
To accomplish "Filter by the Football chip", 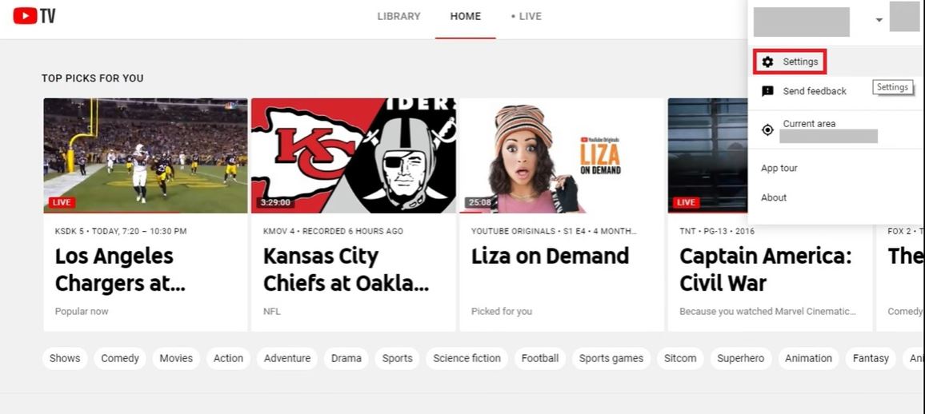I will tap(540, 359).
